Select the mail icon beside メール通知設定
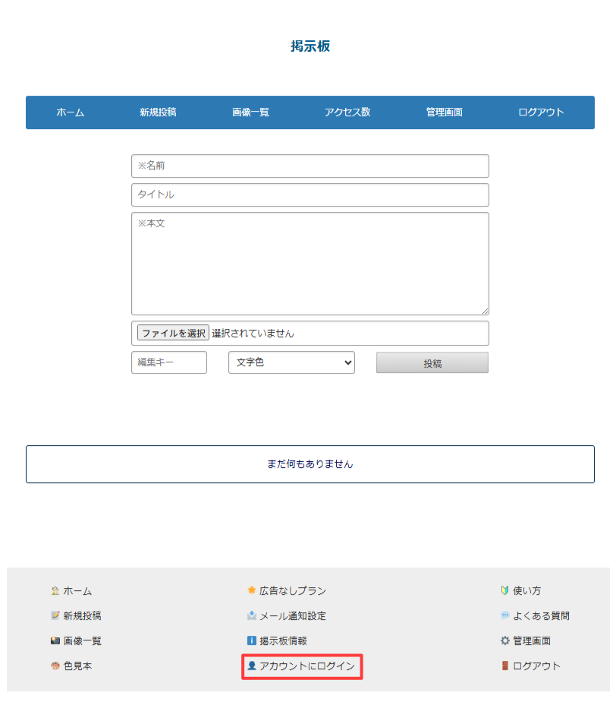The image size is (616, 702). (x=251, y=615)
